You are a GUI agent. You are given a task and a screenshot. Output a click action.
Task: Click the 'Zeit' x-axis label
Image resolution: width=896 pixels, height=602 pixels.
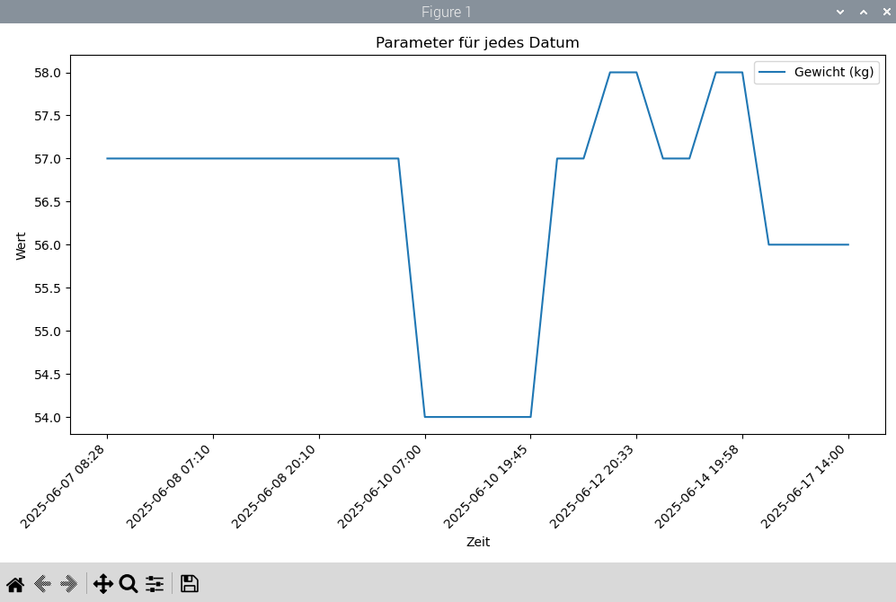(x=477, y=542)
